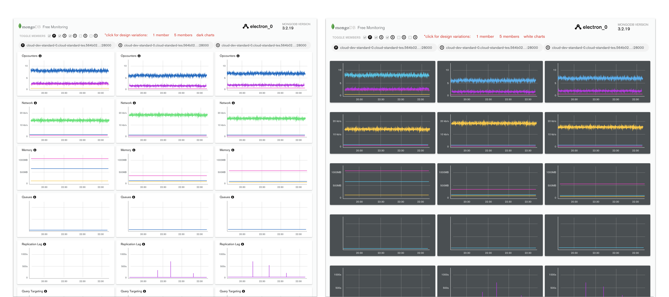The image size is (669, 297).
Task: Open Network info icon in the primary column
Action: click(36, 103)
